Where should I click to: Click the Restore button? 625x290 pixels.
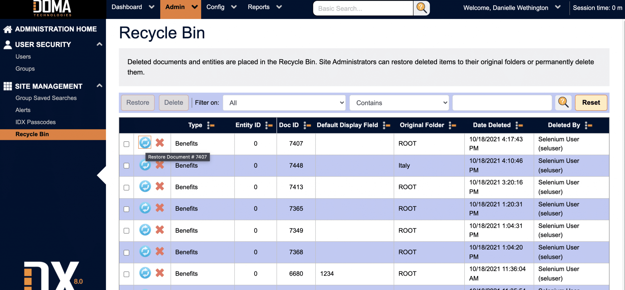(138, 103)
